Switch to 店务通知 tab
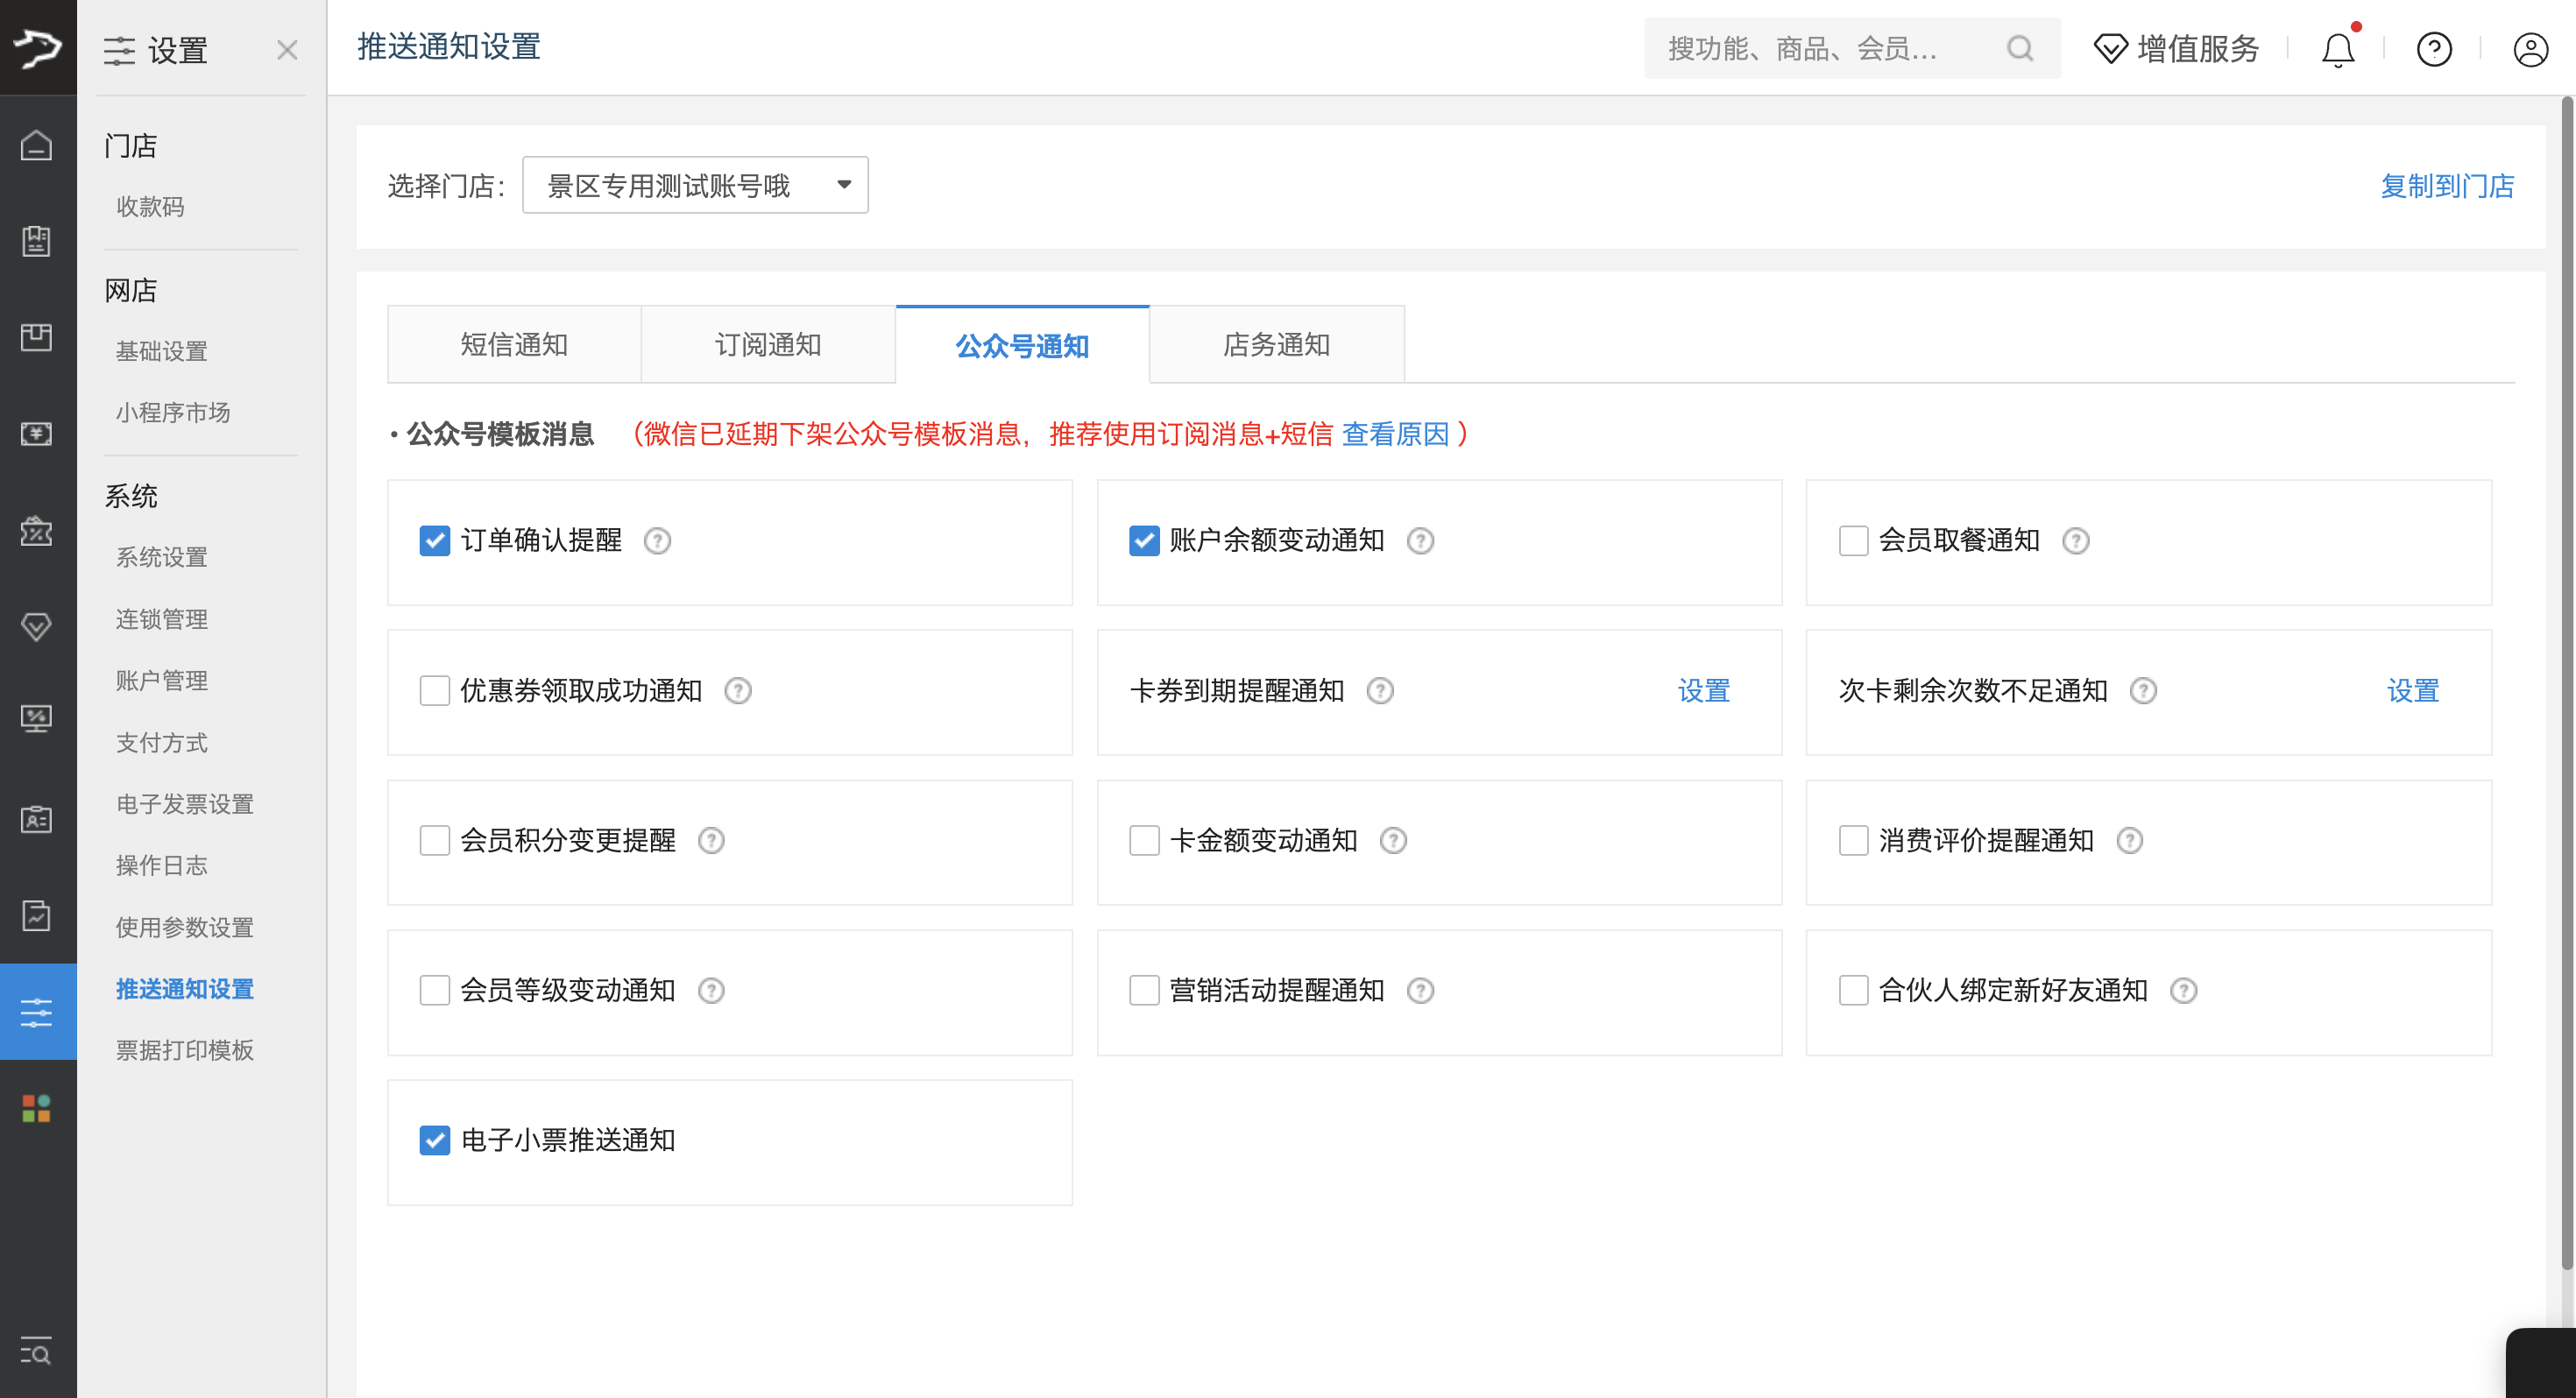The width and height of the screenshot is (2576, 1398). 1277,345
